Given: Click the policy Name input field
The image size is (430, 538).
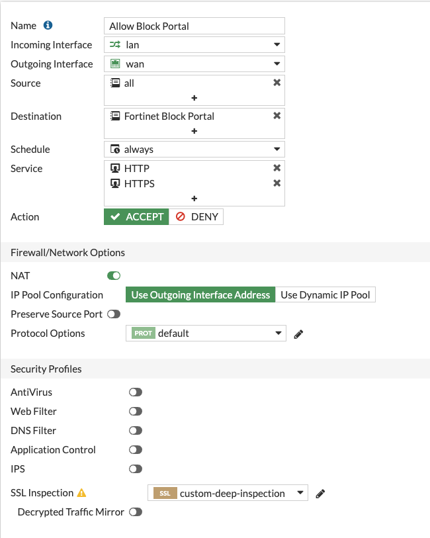Looking at the screenshot, I should pos(194,26).
